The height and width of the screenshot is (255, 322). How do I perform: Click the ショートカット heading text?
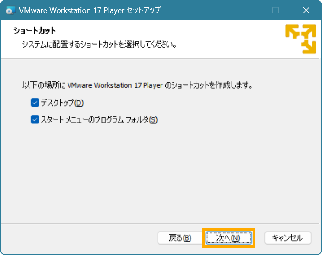pyautogui.click(x=35, y=31)
